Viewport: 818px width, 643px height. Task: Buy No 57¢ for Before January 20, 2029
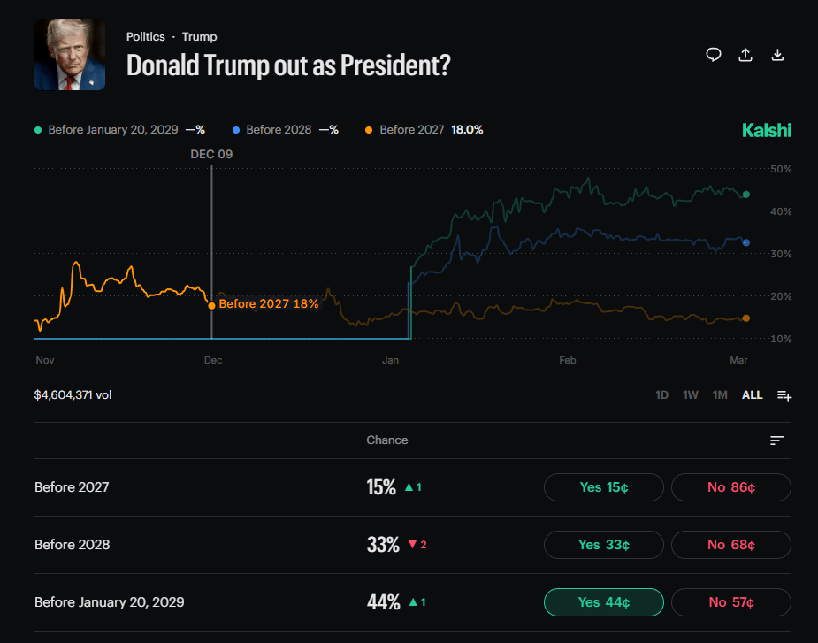pyautogui.click(x=730, y=602)
